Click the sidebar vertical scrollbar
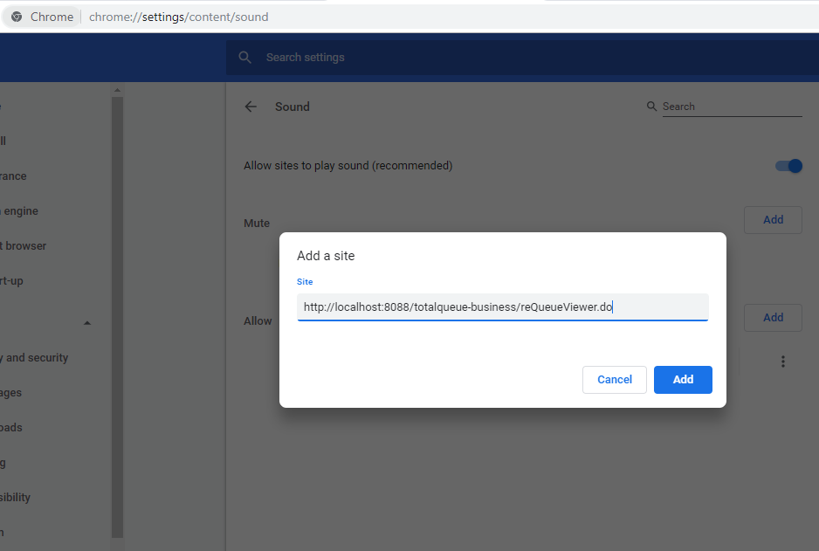This screenshot has width=819, height=551. (x=117, y=316)
